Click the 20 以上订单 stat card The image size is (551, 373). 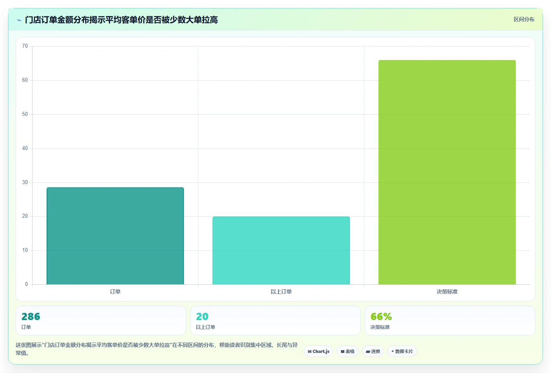275,320
